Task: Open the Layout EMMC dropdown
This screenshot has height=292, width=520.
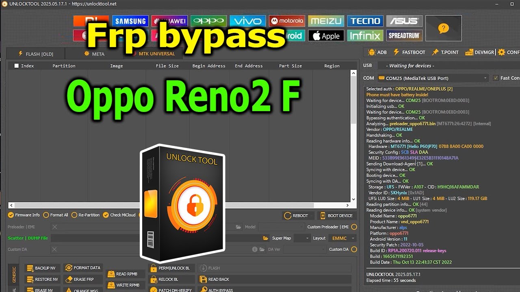Action: [x=343, y=238]
